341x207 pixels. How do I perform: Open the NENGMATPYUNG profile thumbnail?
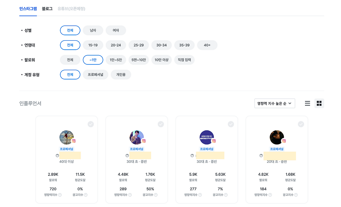click(207, 138)
